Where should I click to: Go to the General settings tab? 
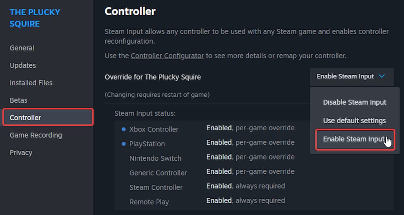pos(22,48)
